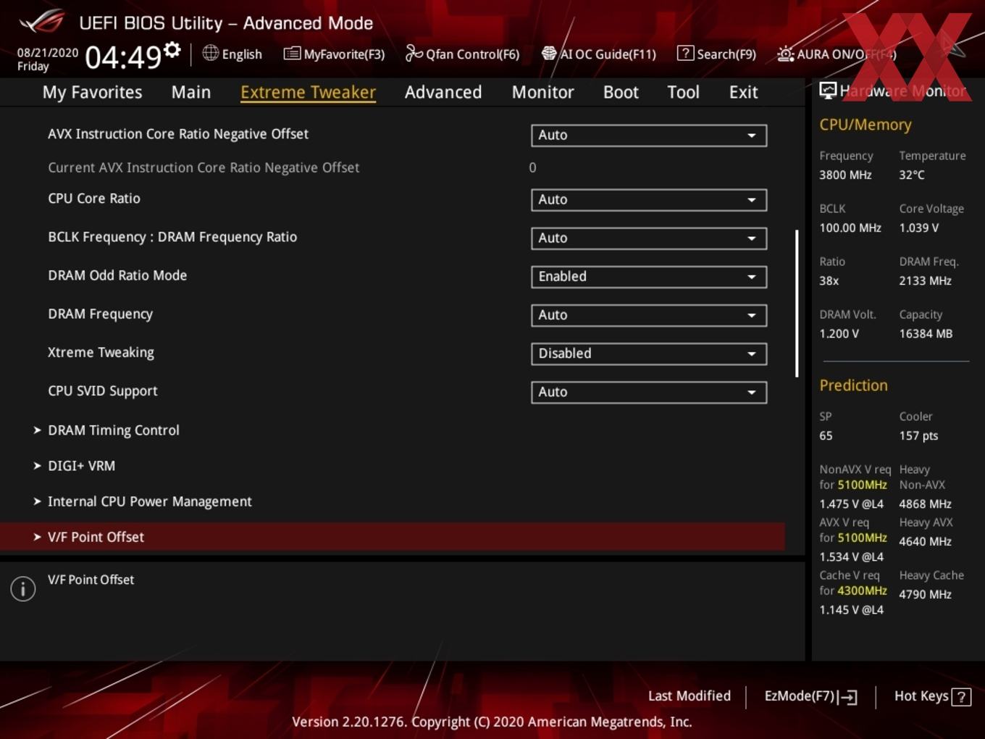Click the MyFavorite list icon
This screenshot has width=985, height=739.
click(x=292, y=53)
